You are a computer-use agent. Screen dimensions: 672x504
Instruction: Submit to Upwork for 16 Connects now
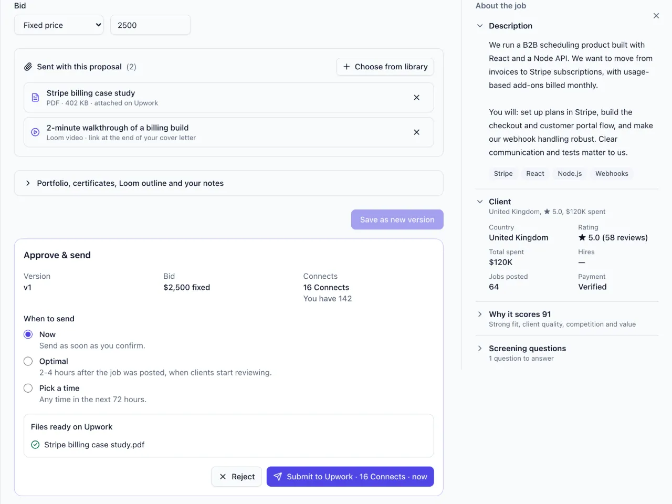350,477
